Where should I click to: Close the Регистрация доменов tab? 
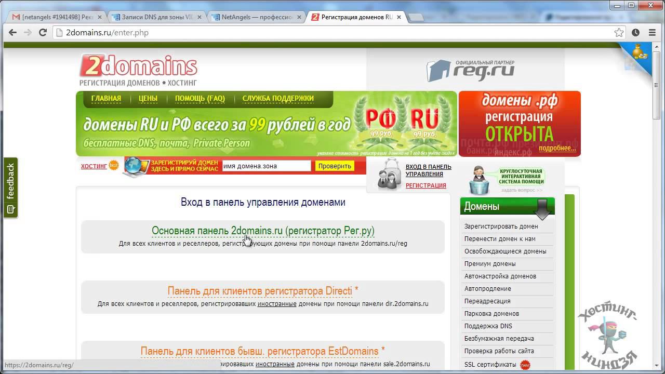pos(399,17)
